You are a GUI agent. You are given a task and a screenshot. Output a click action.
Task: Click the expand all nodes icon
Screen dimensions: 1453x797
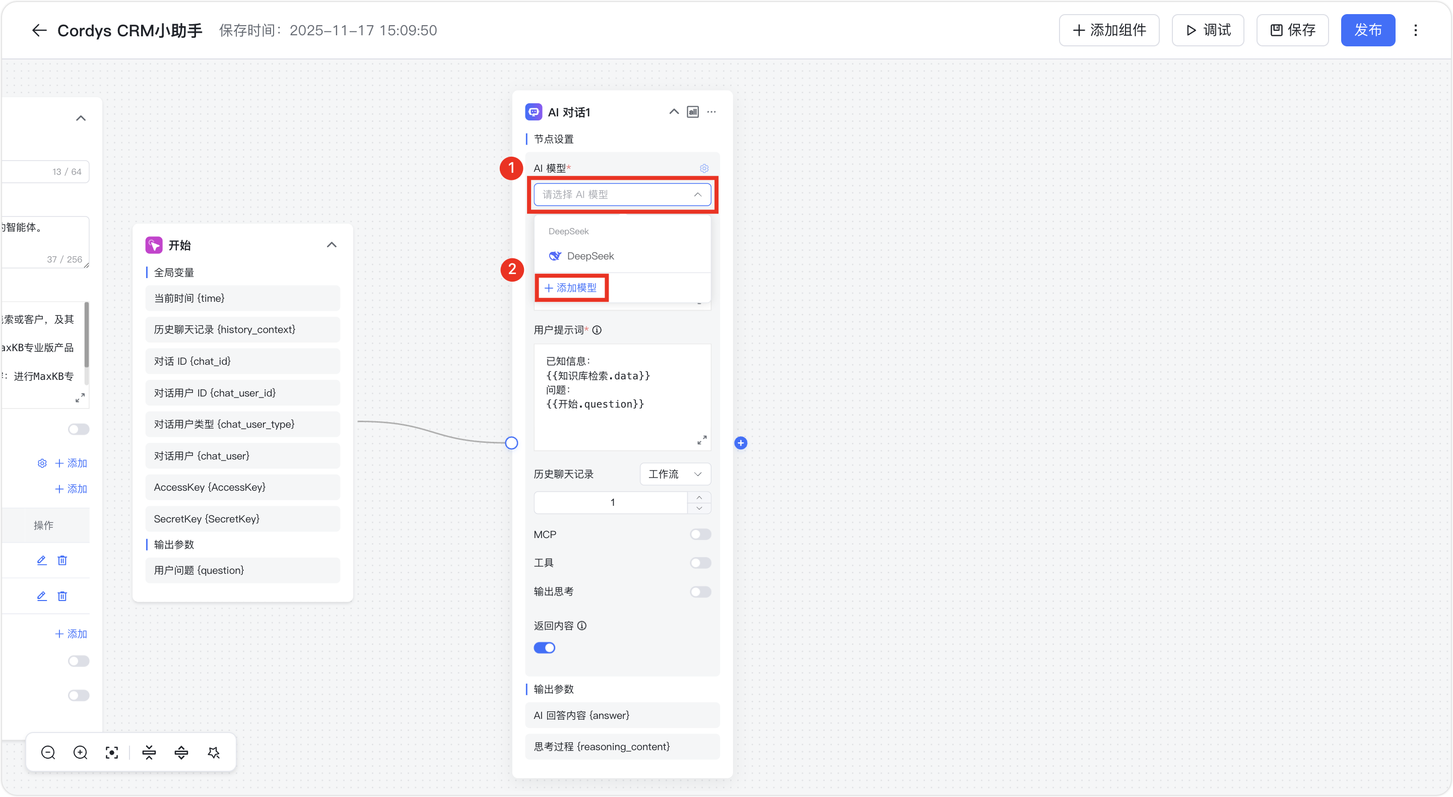coord(181,753)
